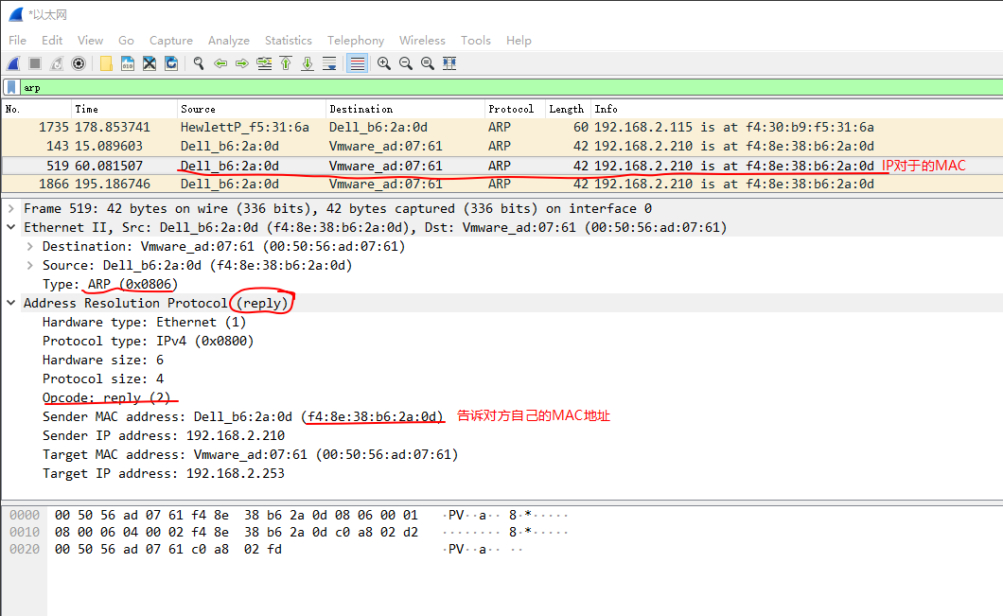The image size is (1003, 616).
Task: Start capturing packets with shark fin icon
Action: (x=13, y=63)
